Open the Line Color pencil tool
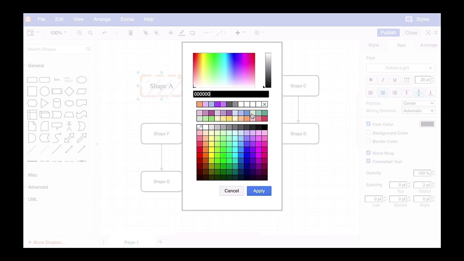 tap(182, 33)
